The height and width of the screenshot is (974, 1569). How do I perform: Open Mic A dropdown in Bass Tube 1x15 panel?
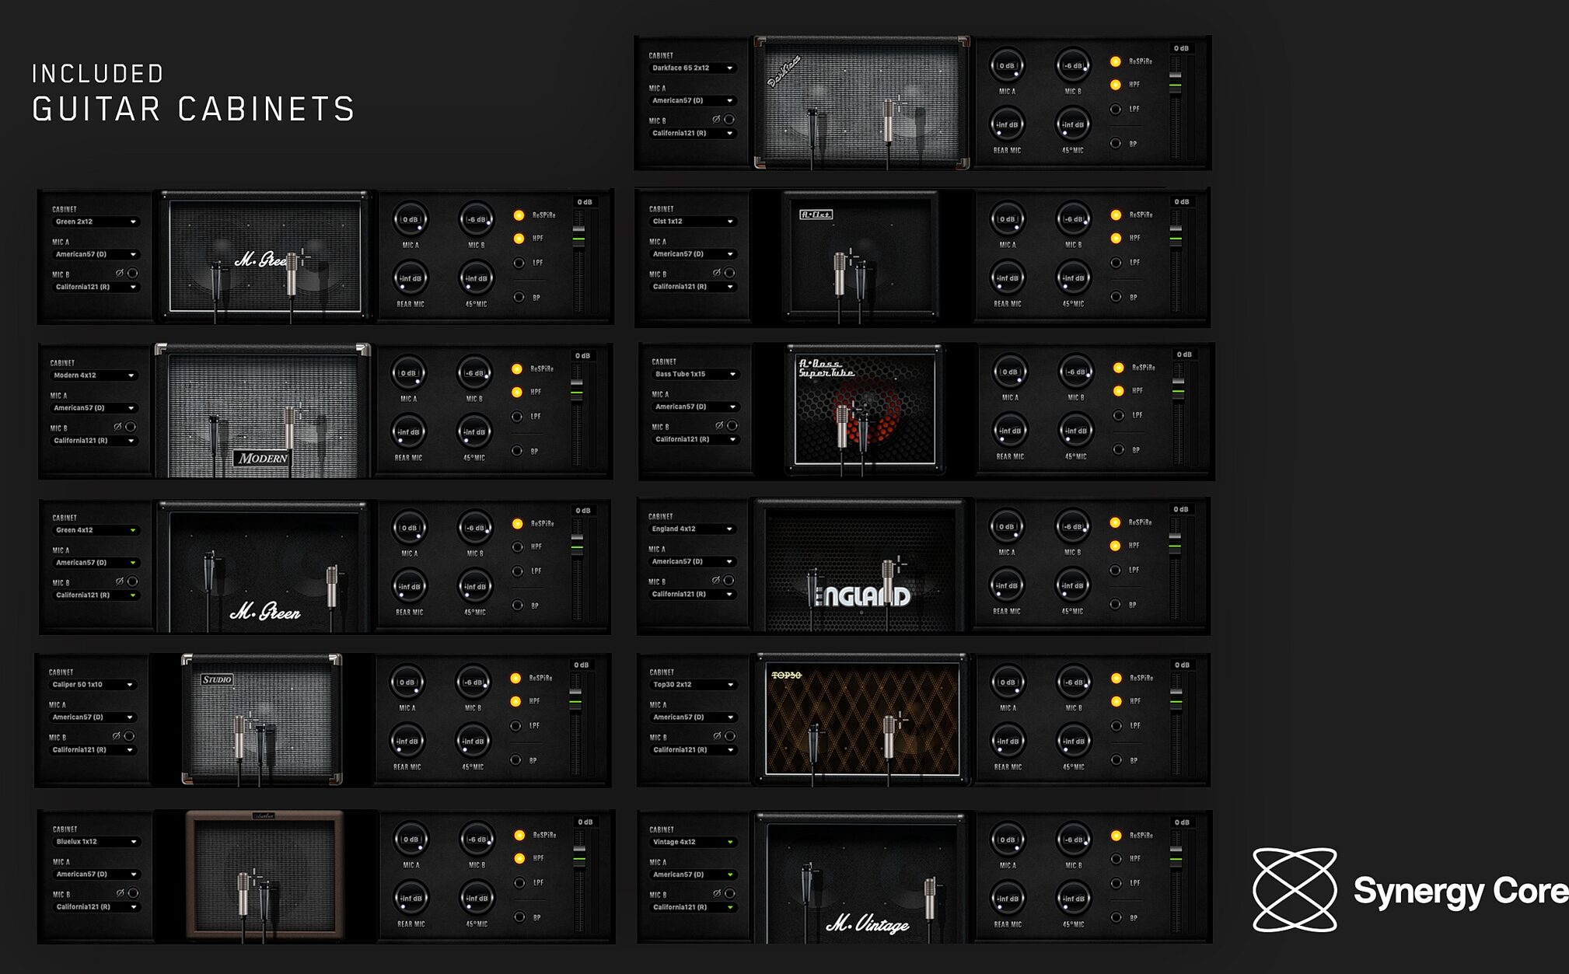(695, 407)
